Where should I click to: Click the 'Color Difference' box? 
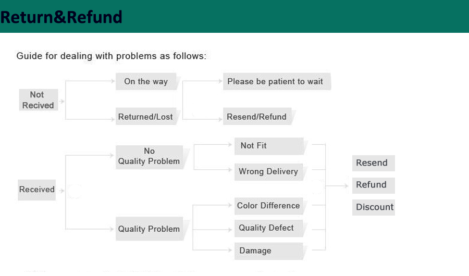268,206
